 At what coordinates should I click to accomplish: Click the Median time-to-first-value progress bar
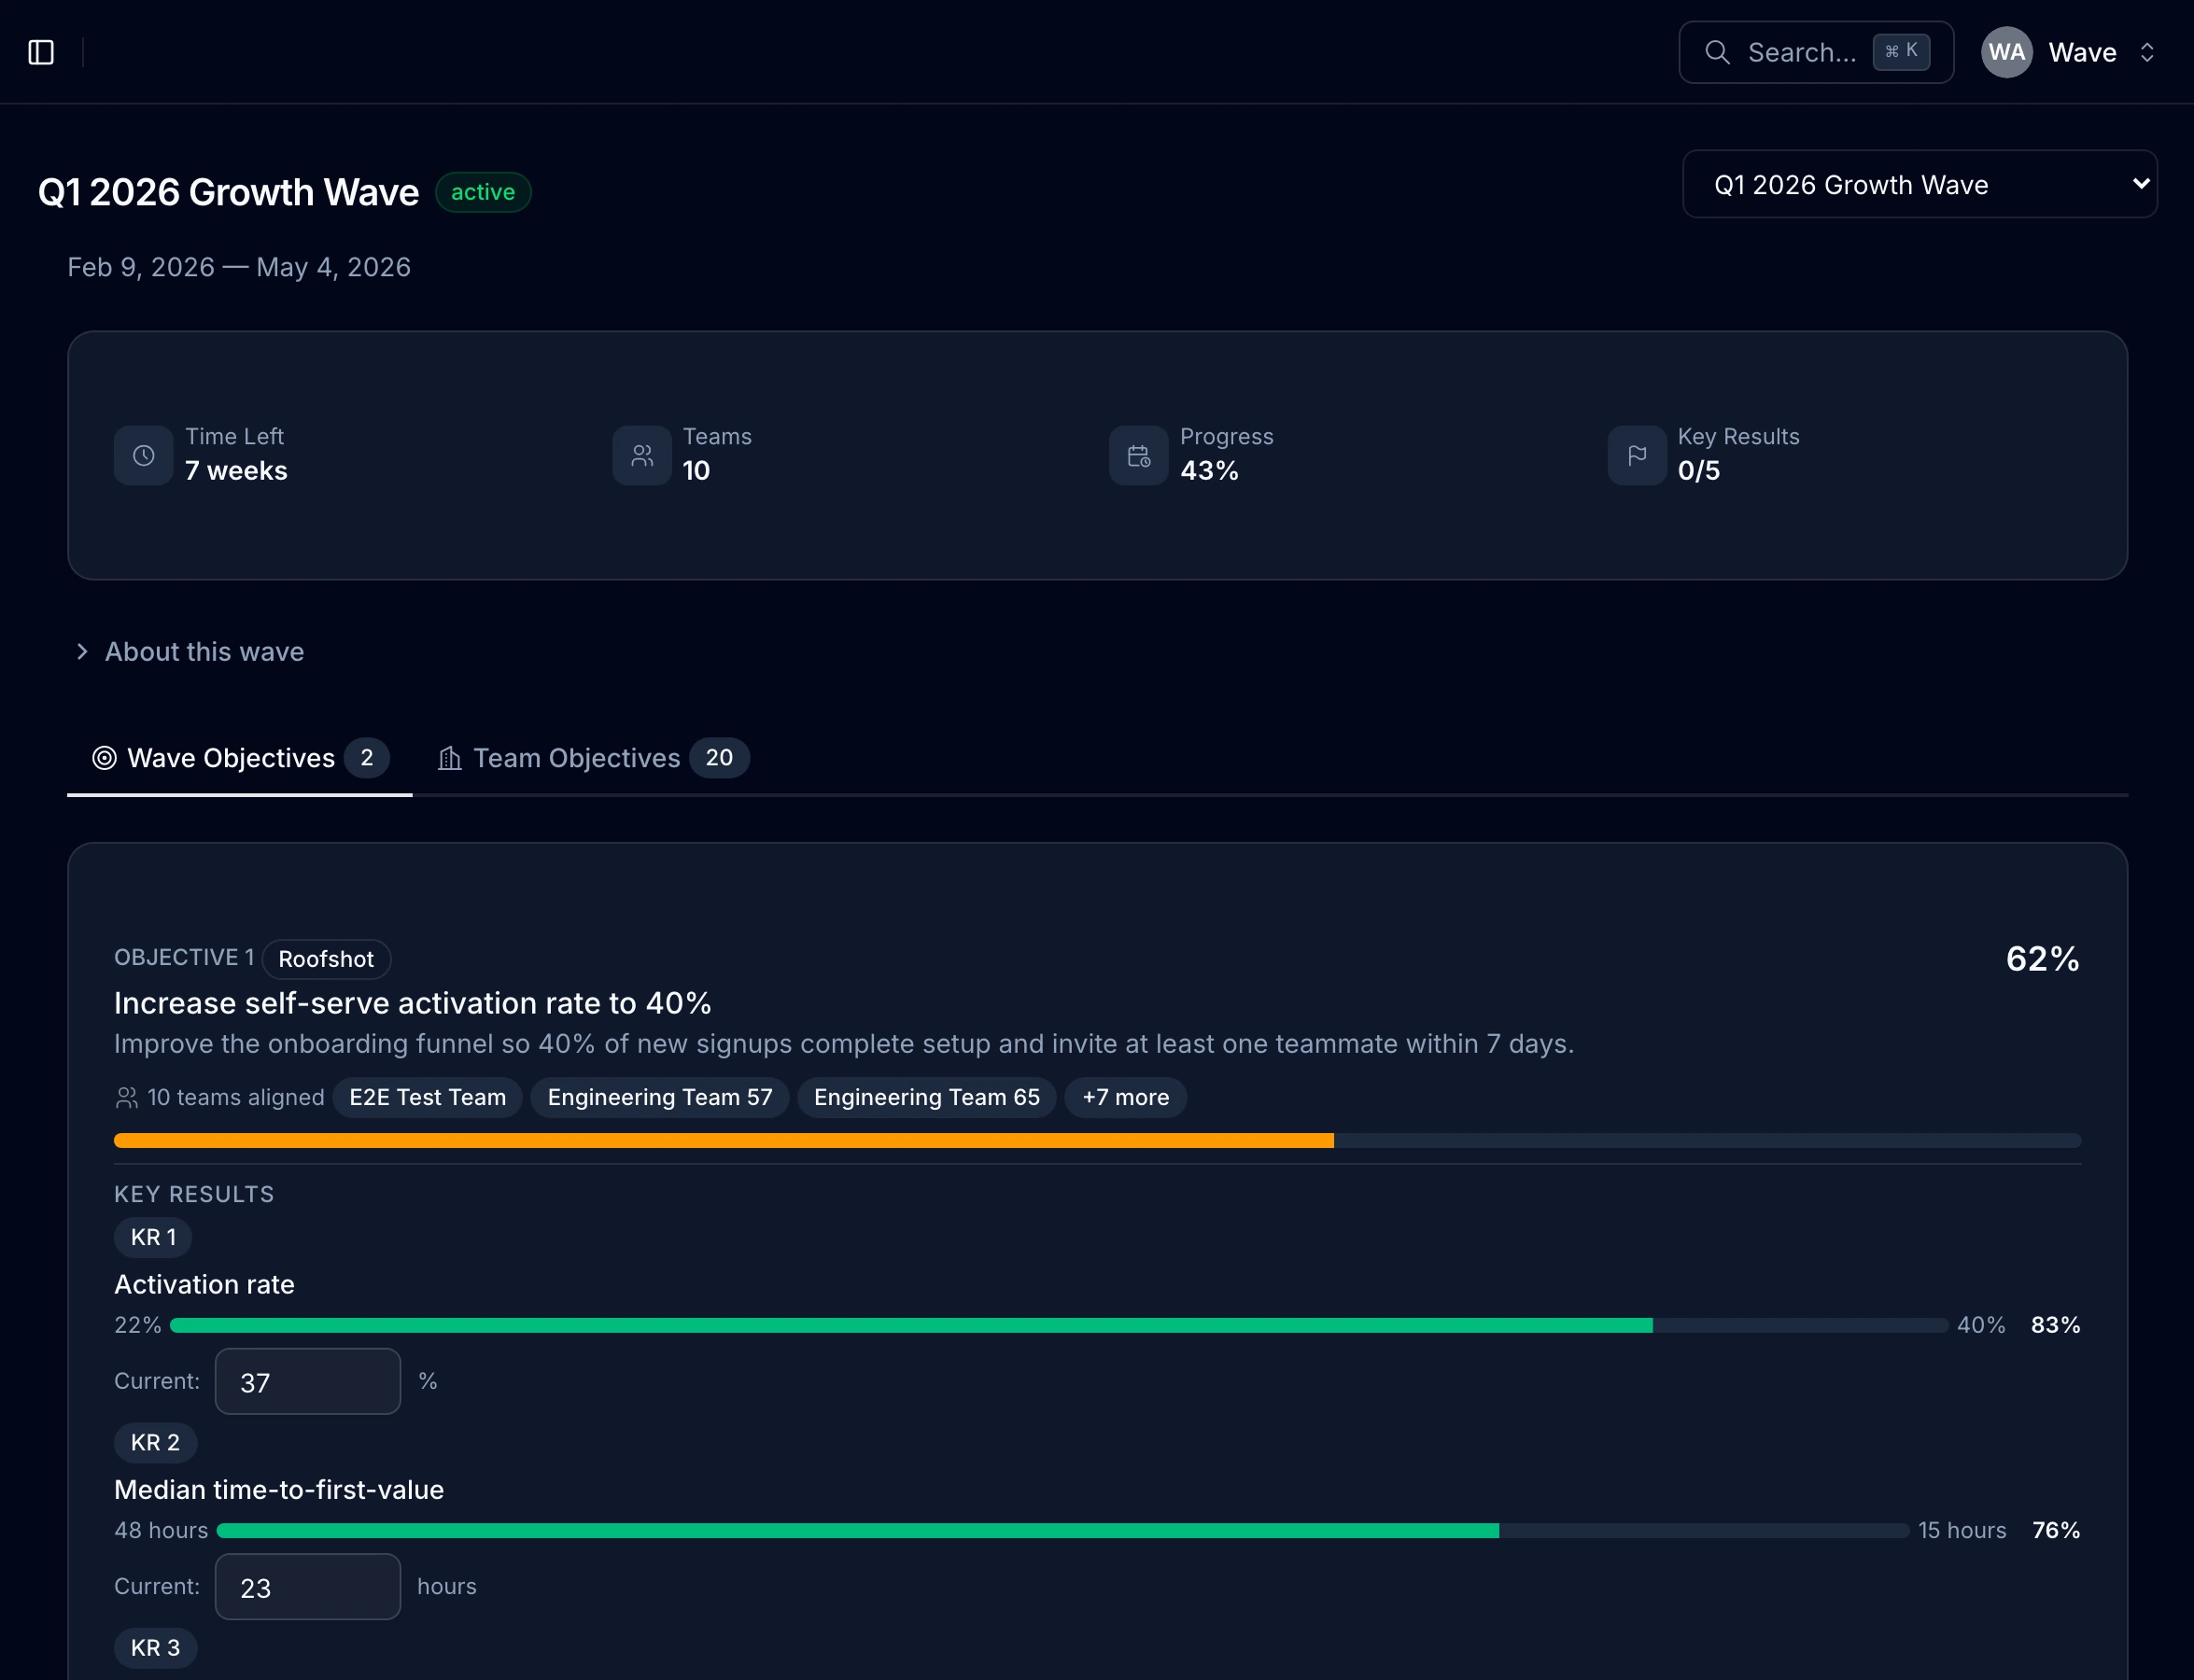(x=1062, y=1530)
